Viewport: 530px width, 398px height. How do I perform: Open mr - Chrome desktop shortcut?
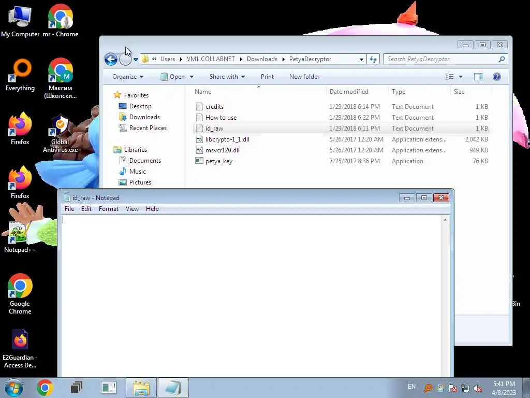click(x=60, y=22)
